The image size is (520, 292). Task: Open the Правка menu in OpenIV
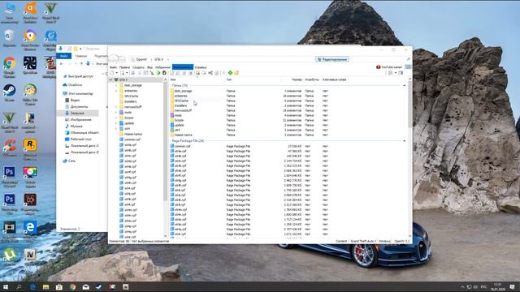click(124, 67)
